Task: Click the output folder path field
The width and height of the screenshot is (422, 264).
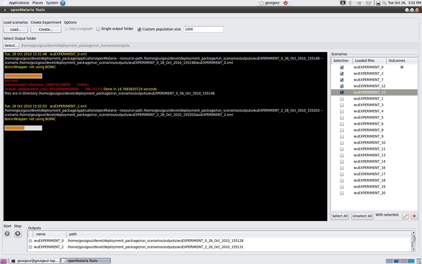Action: (x=219, y=46)
